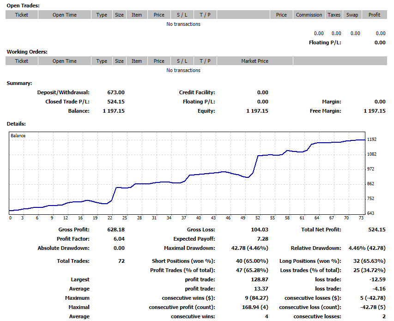The height and width of the screenshot is (321, 394).
Task: Click the Open Time header under Working Orders
Action: [65, 61]
